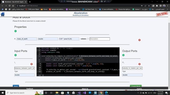This screenshot has width=170, height=95.
Task: Edit the output port name field
Action: point(132,68)
